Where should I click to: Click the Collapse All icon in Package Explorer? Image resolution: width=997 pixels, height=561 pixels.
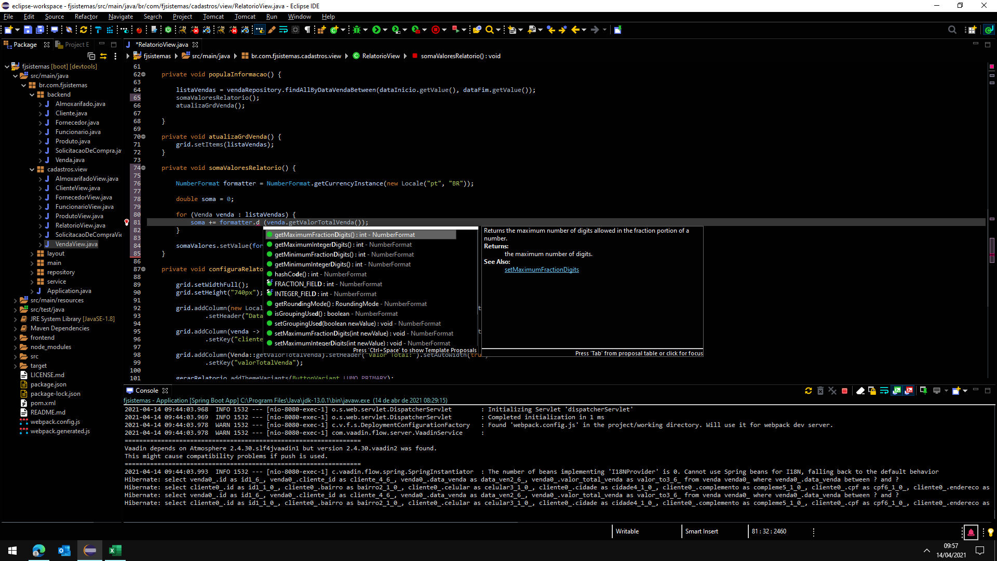pos(91,56)
